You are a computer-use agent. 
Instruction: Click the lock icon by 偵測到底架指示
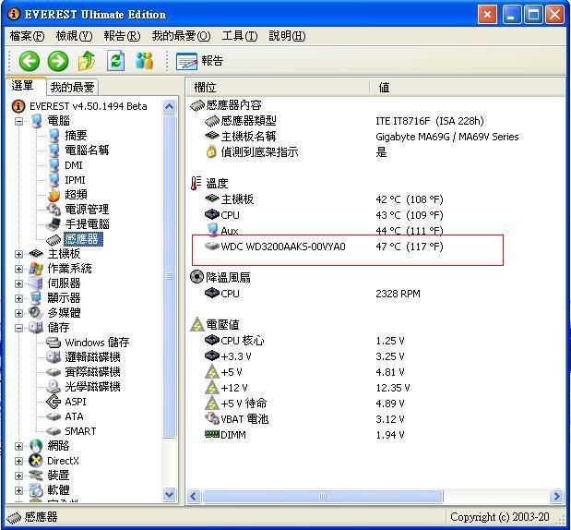(x=211, y=151)
